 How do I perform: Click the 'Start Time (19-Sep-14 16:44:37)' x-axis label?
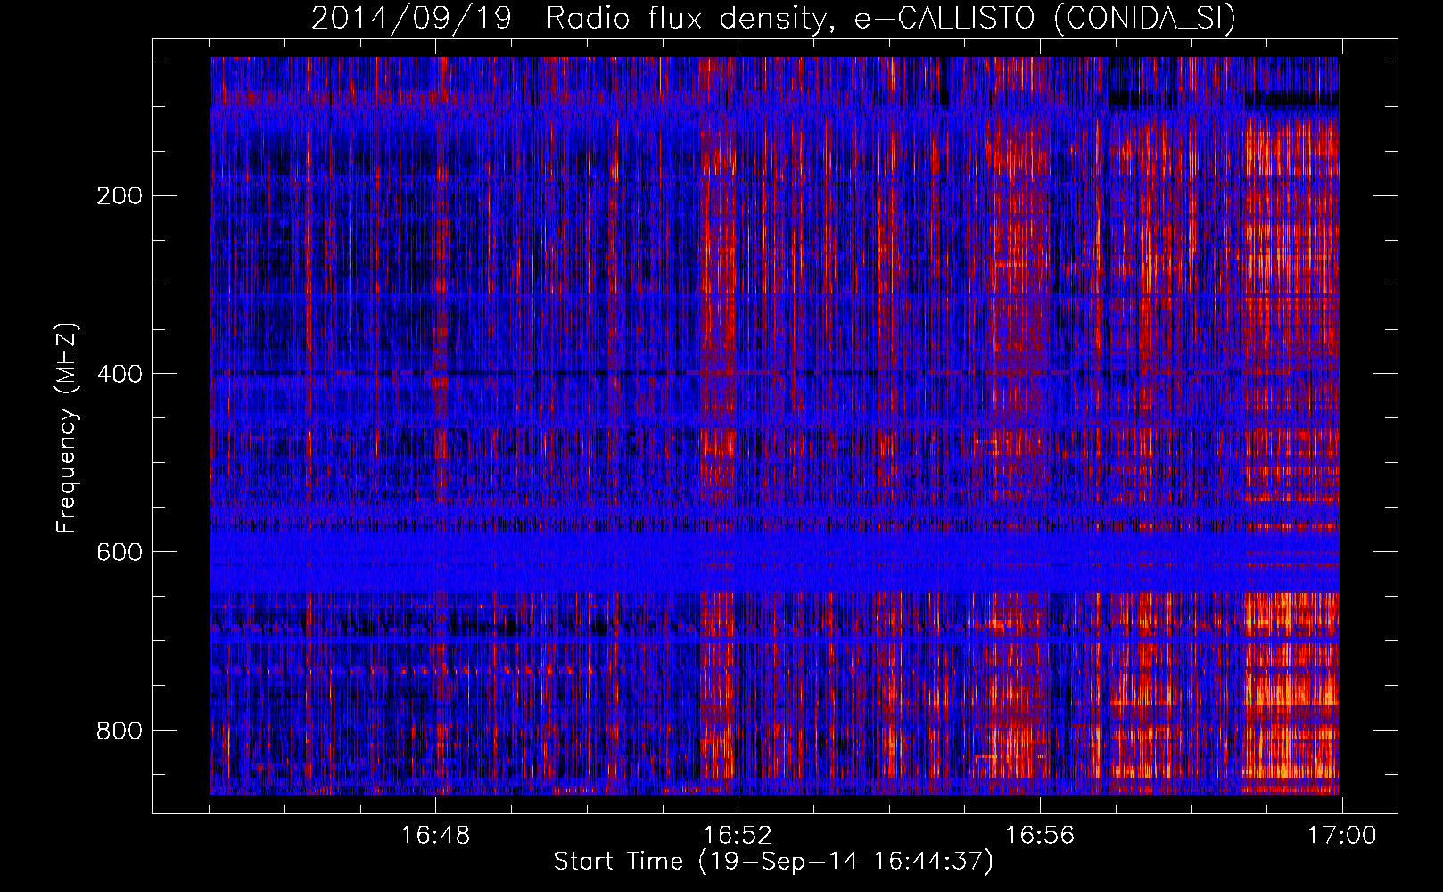[773, 862]
